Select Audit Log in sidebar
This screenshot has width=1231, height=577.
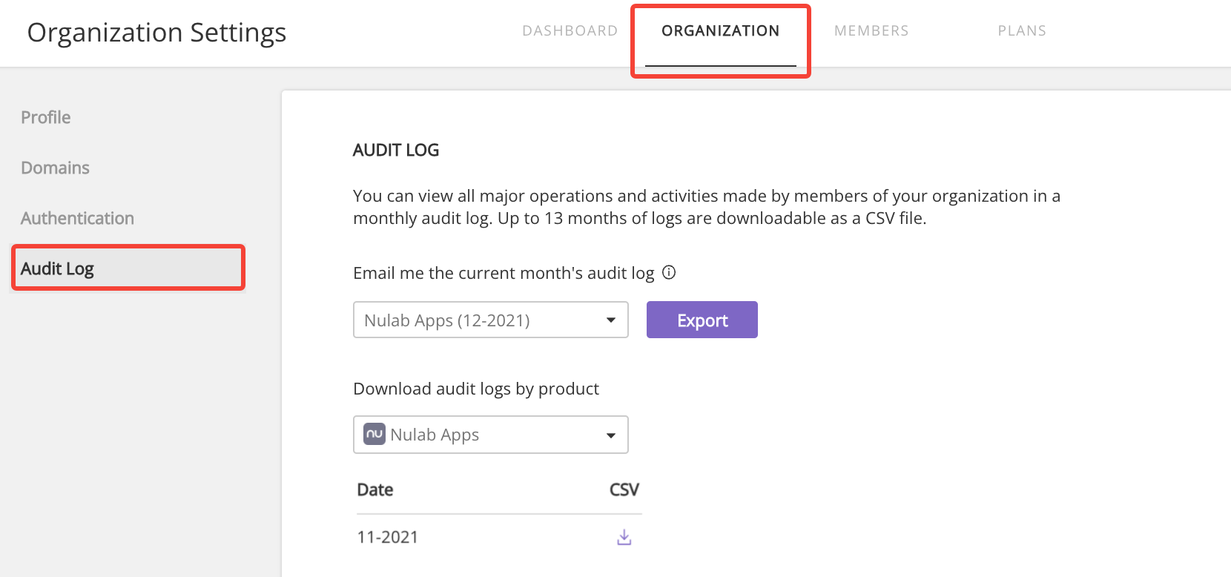click(128, 268)
